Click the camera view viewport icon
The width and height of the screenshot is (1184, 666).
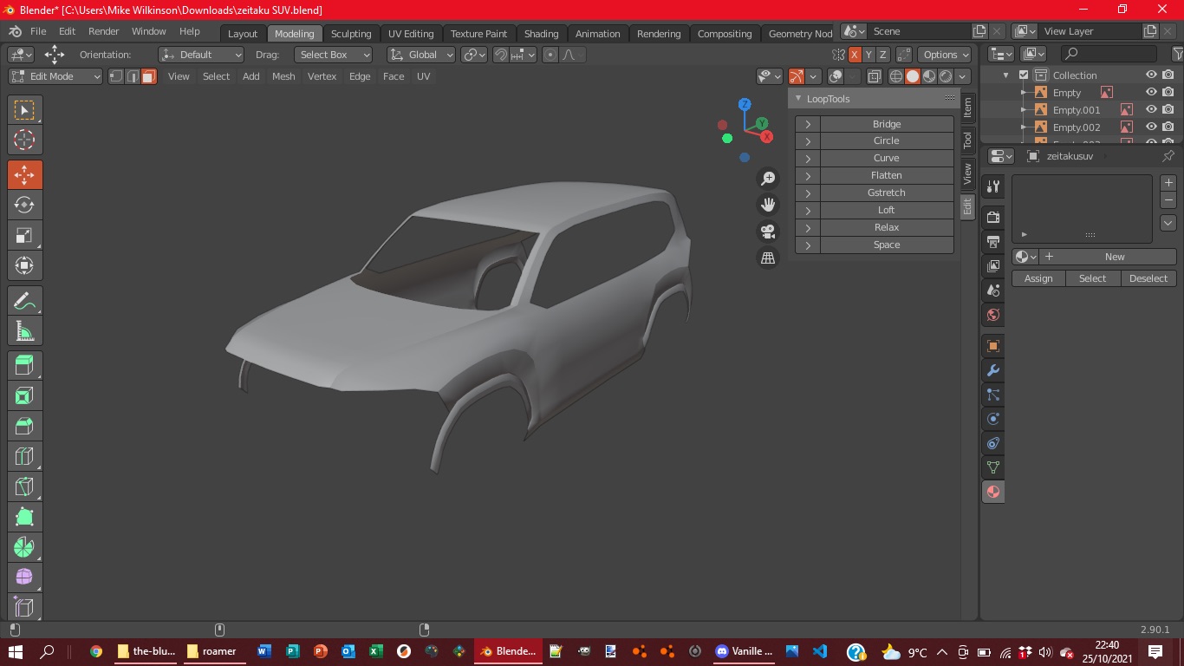(x=767, y=232)
